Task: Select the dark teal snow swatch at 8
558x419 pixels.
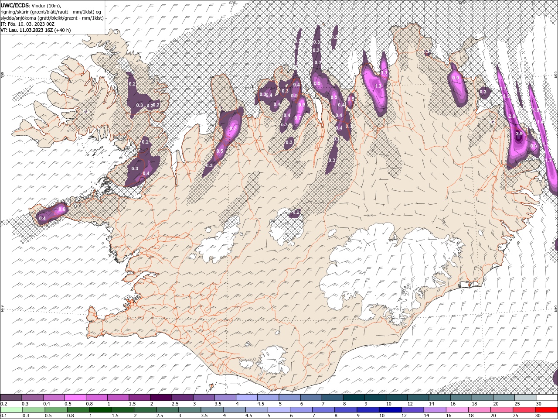Action: click(353, 398)
